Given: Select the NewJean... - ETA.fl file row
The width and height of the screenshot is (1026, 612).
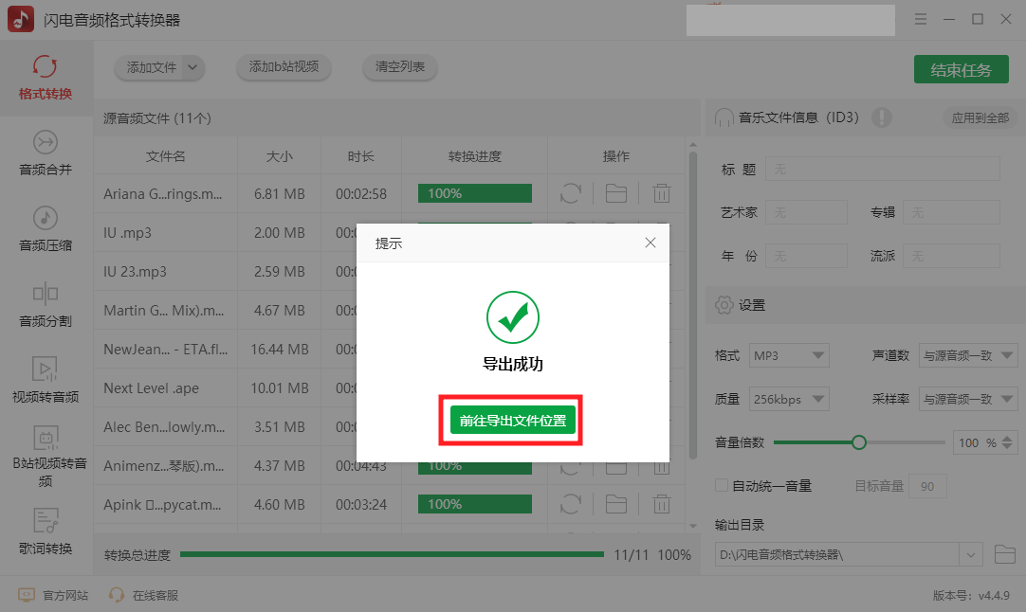Looking at the screenshot, I should tap(225, 350).
